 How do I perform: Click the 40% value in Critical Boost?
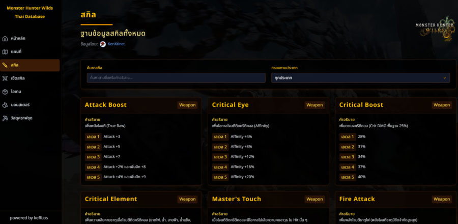pyautogui.click(x=362, y=177)
